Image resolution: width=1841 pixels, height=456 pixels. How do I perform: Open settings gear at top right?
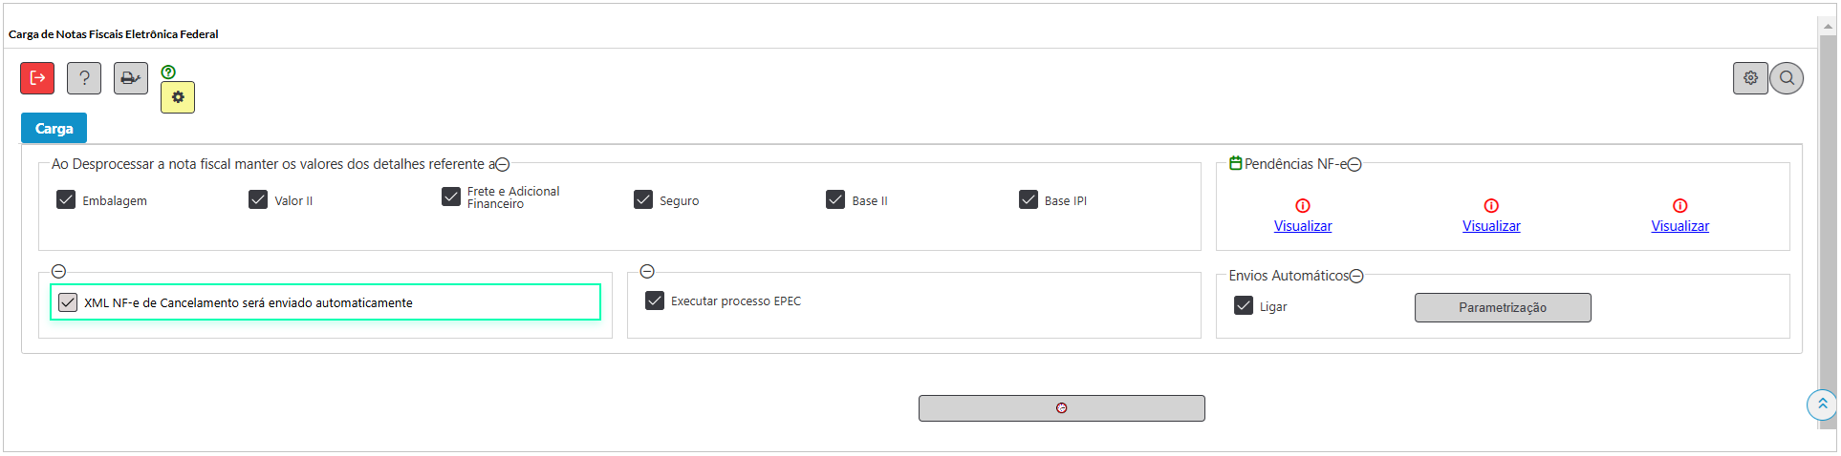coord(1750,78)
